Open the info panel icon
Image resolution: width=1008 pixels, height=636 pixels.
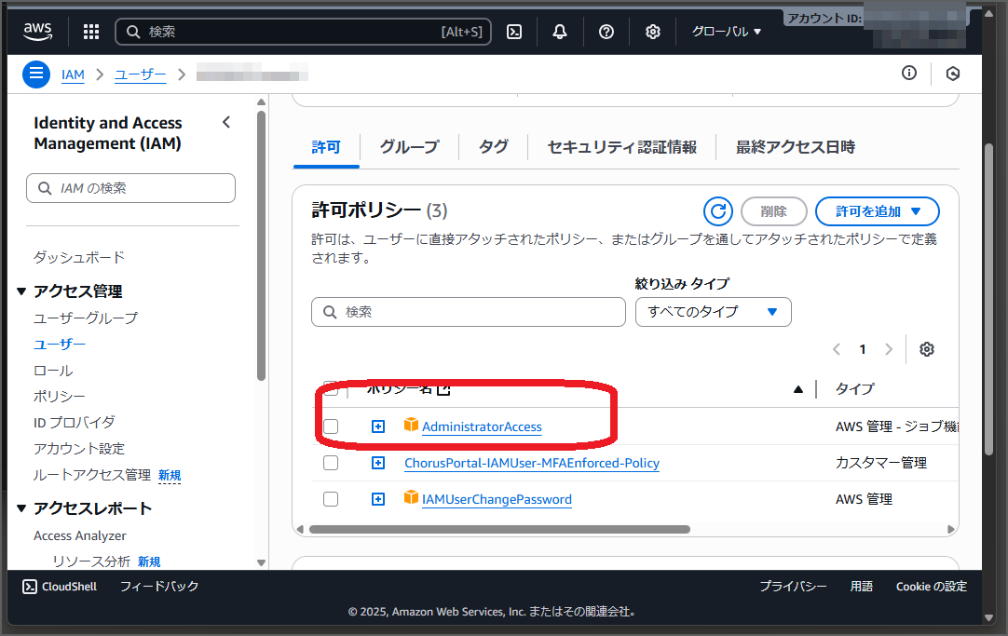(909, 74)
